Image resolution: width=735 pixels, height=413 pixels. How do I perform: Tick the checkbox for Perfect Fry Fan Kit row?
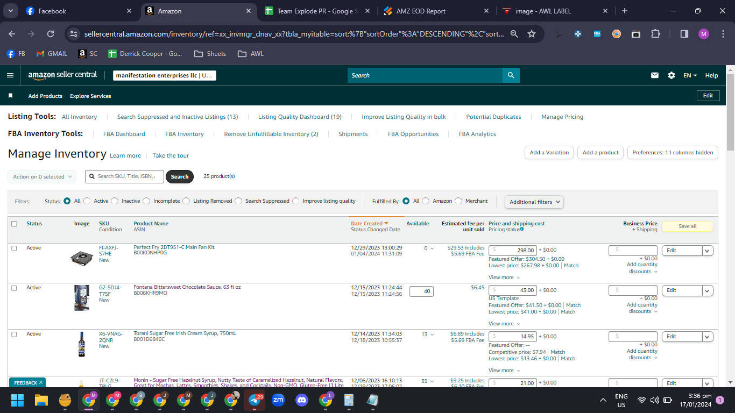[14, 248]
